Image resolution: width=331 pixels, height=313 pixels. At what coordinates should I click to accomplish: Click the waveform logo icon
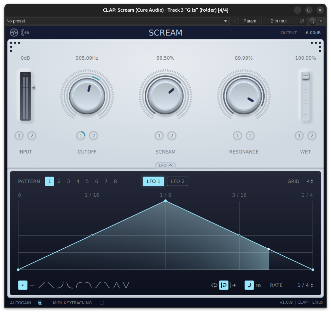click(x=14, y=33)
